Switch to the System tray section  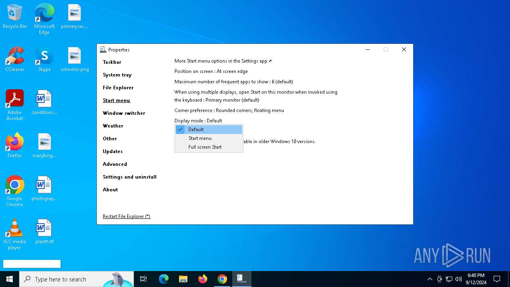click(117, 75)
